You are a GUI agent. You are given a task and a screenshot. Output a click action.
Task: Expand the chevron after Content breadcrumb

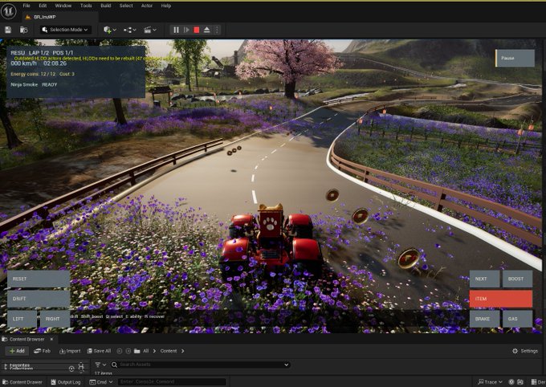click(183, 351)
